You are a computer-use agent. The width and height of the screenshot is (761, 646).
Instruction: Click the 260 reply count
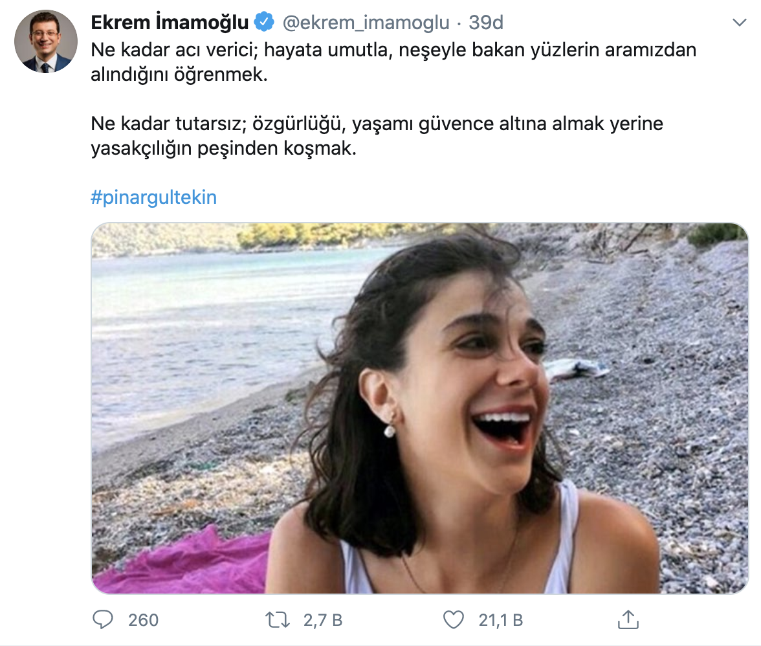(x=143, y=620)
